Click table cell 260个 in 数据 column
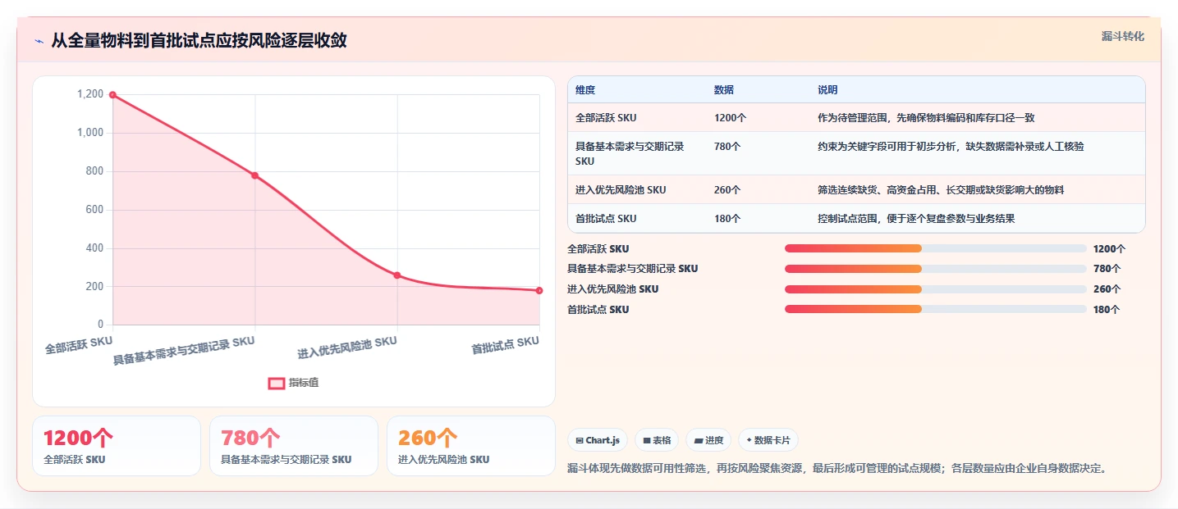 (x=727, y=190)
